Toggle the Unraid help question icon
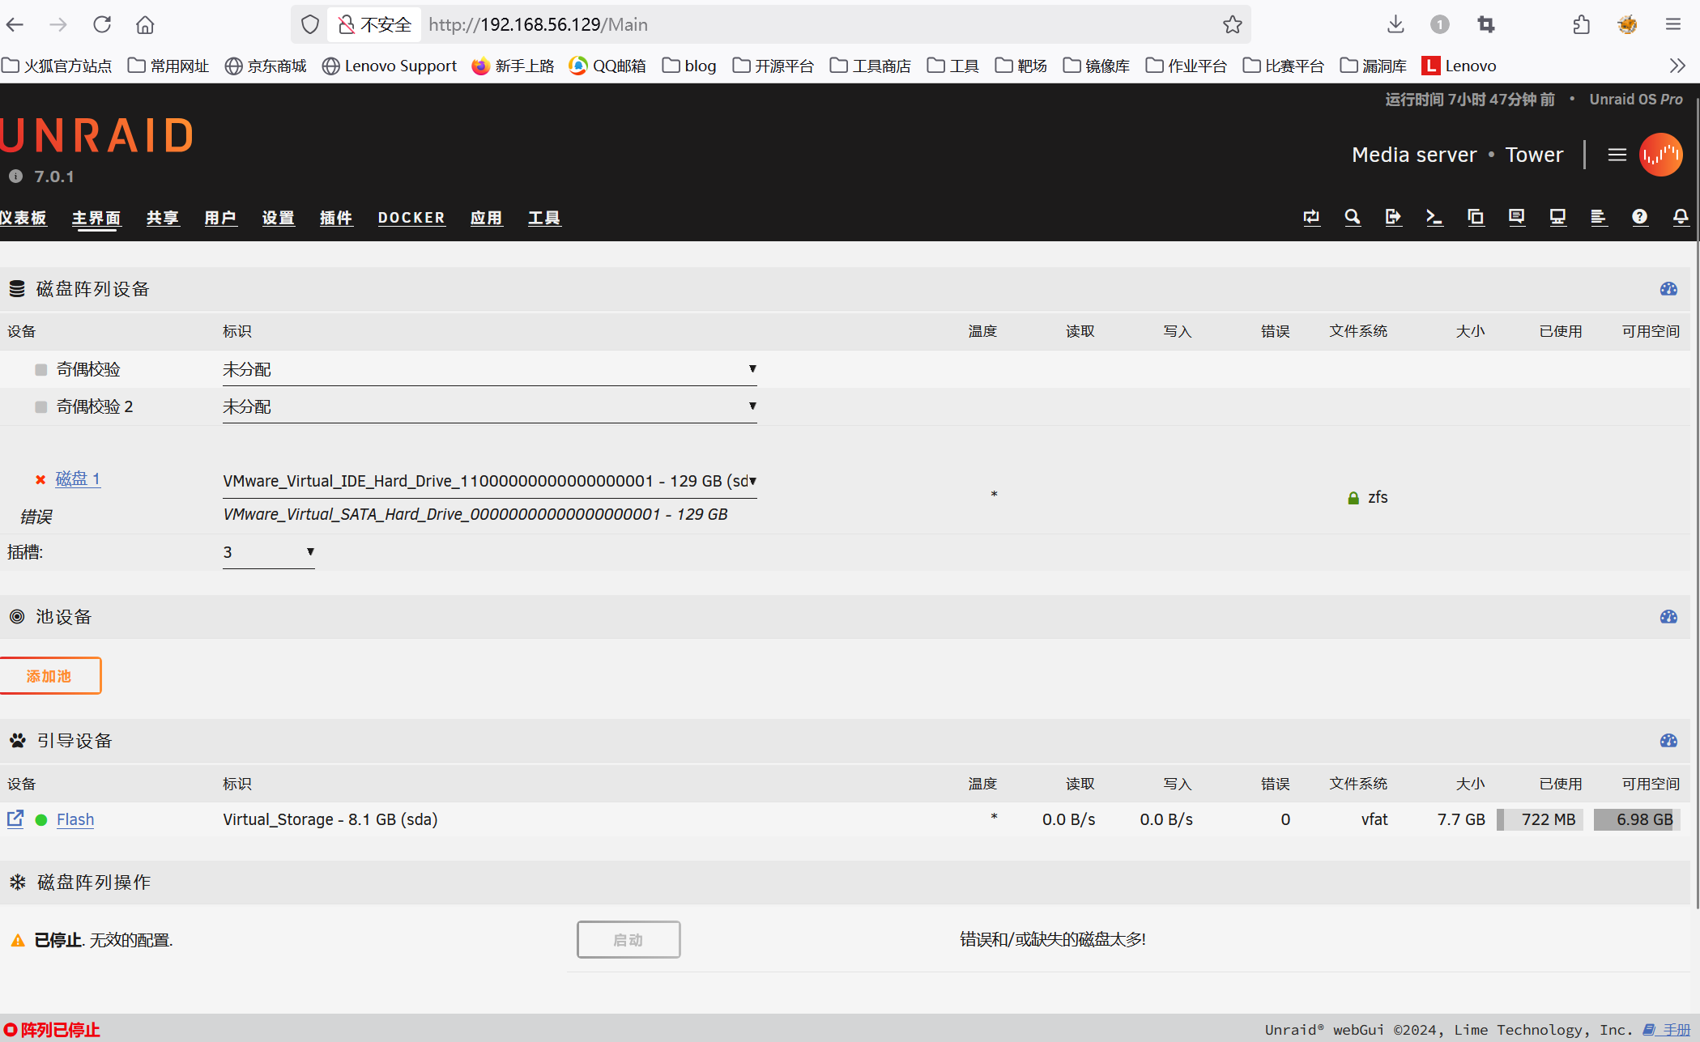The height and width of the screenshot is (1042, 1700). pos(1639,217)
